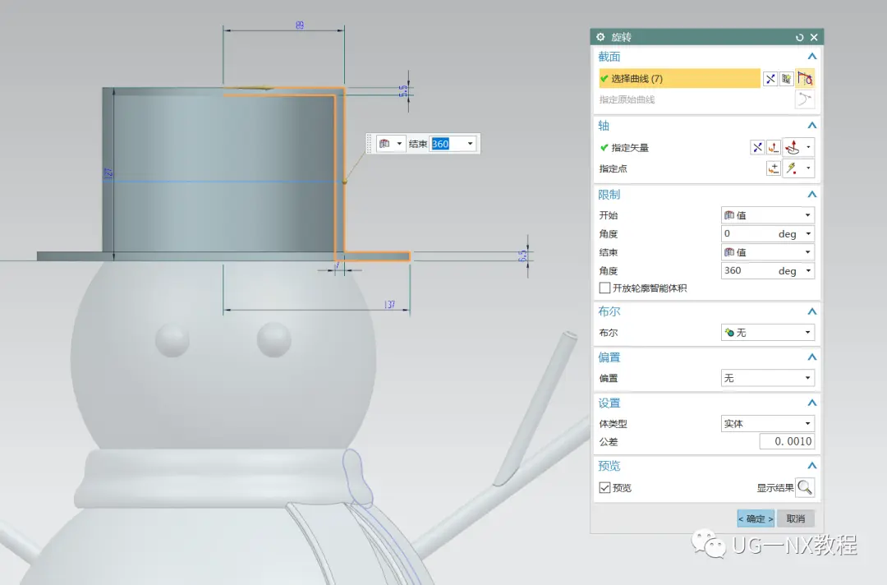Screen dimensions: 887x585
Task: Click the 127 dimension text
Action: point(108,173)
